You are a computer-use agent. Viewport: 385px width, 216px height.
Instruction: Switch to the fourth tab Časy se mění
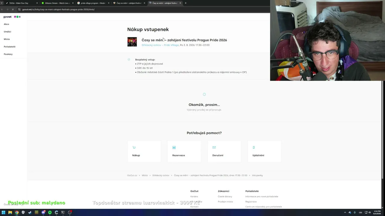(129, 3)
